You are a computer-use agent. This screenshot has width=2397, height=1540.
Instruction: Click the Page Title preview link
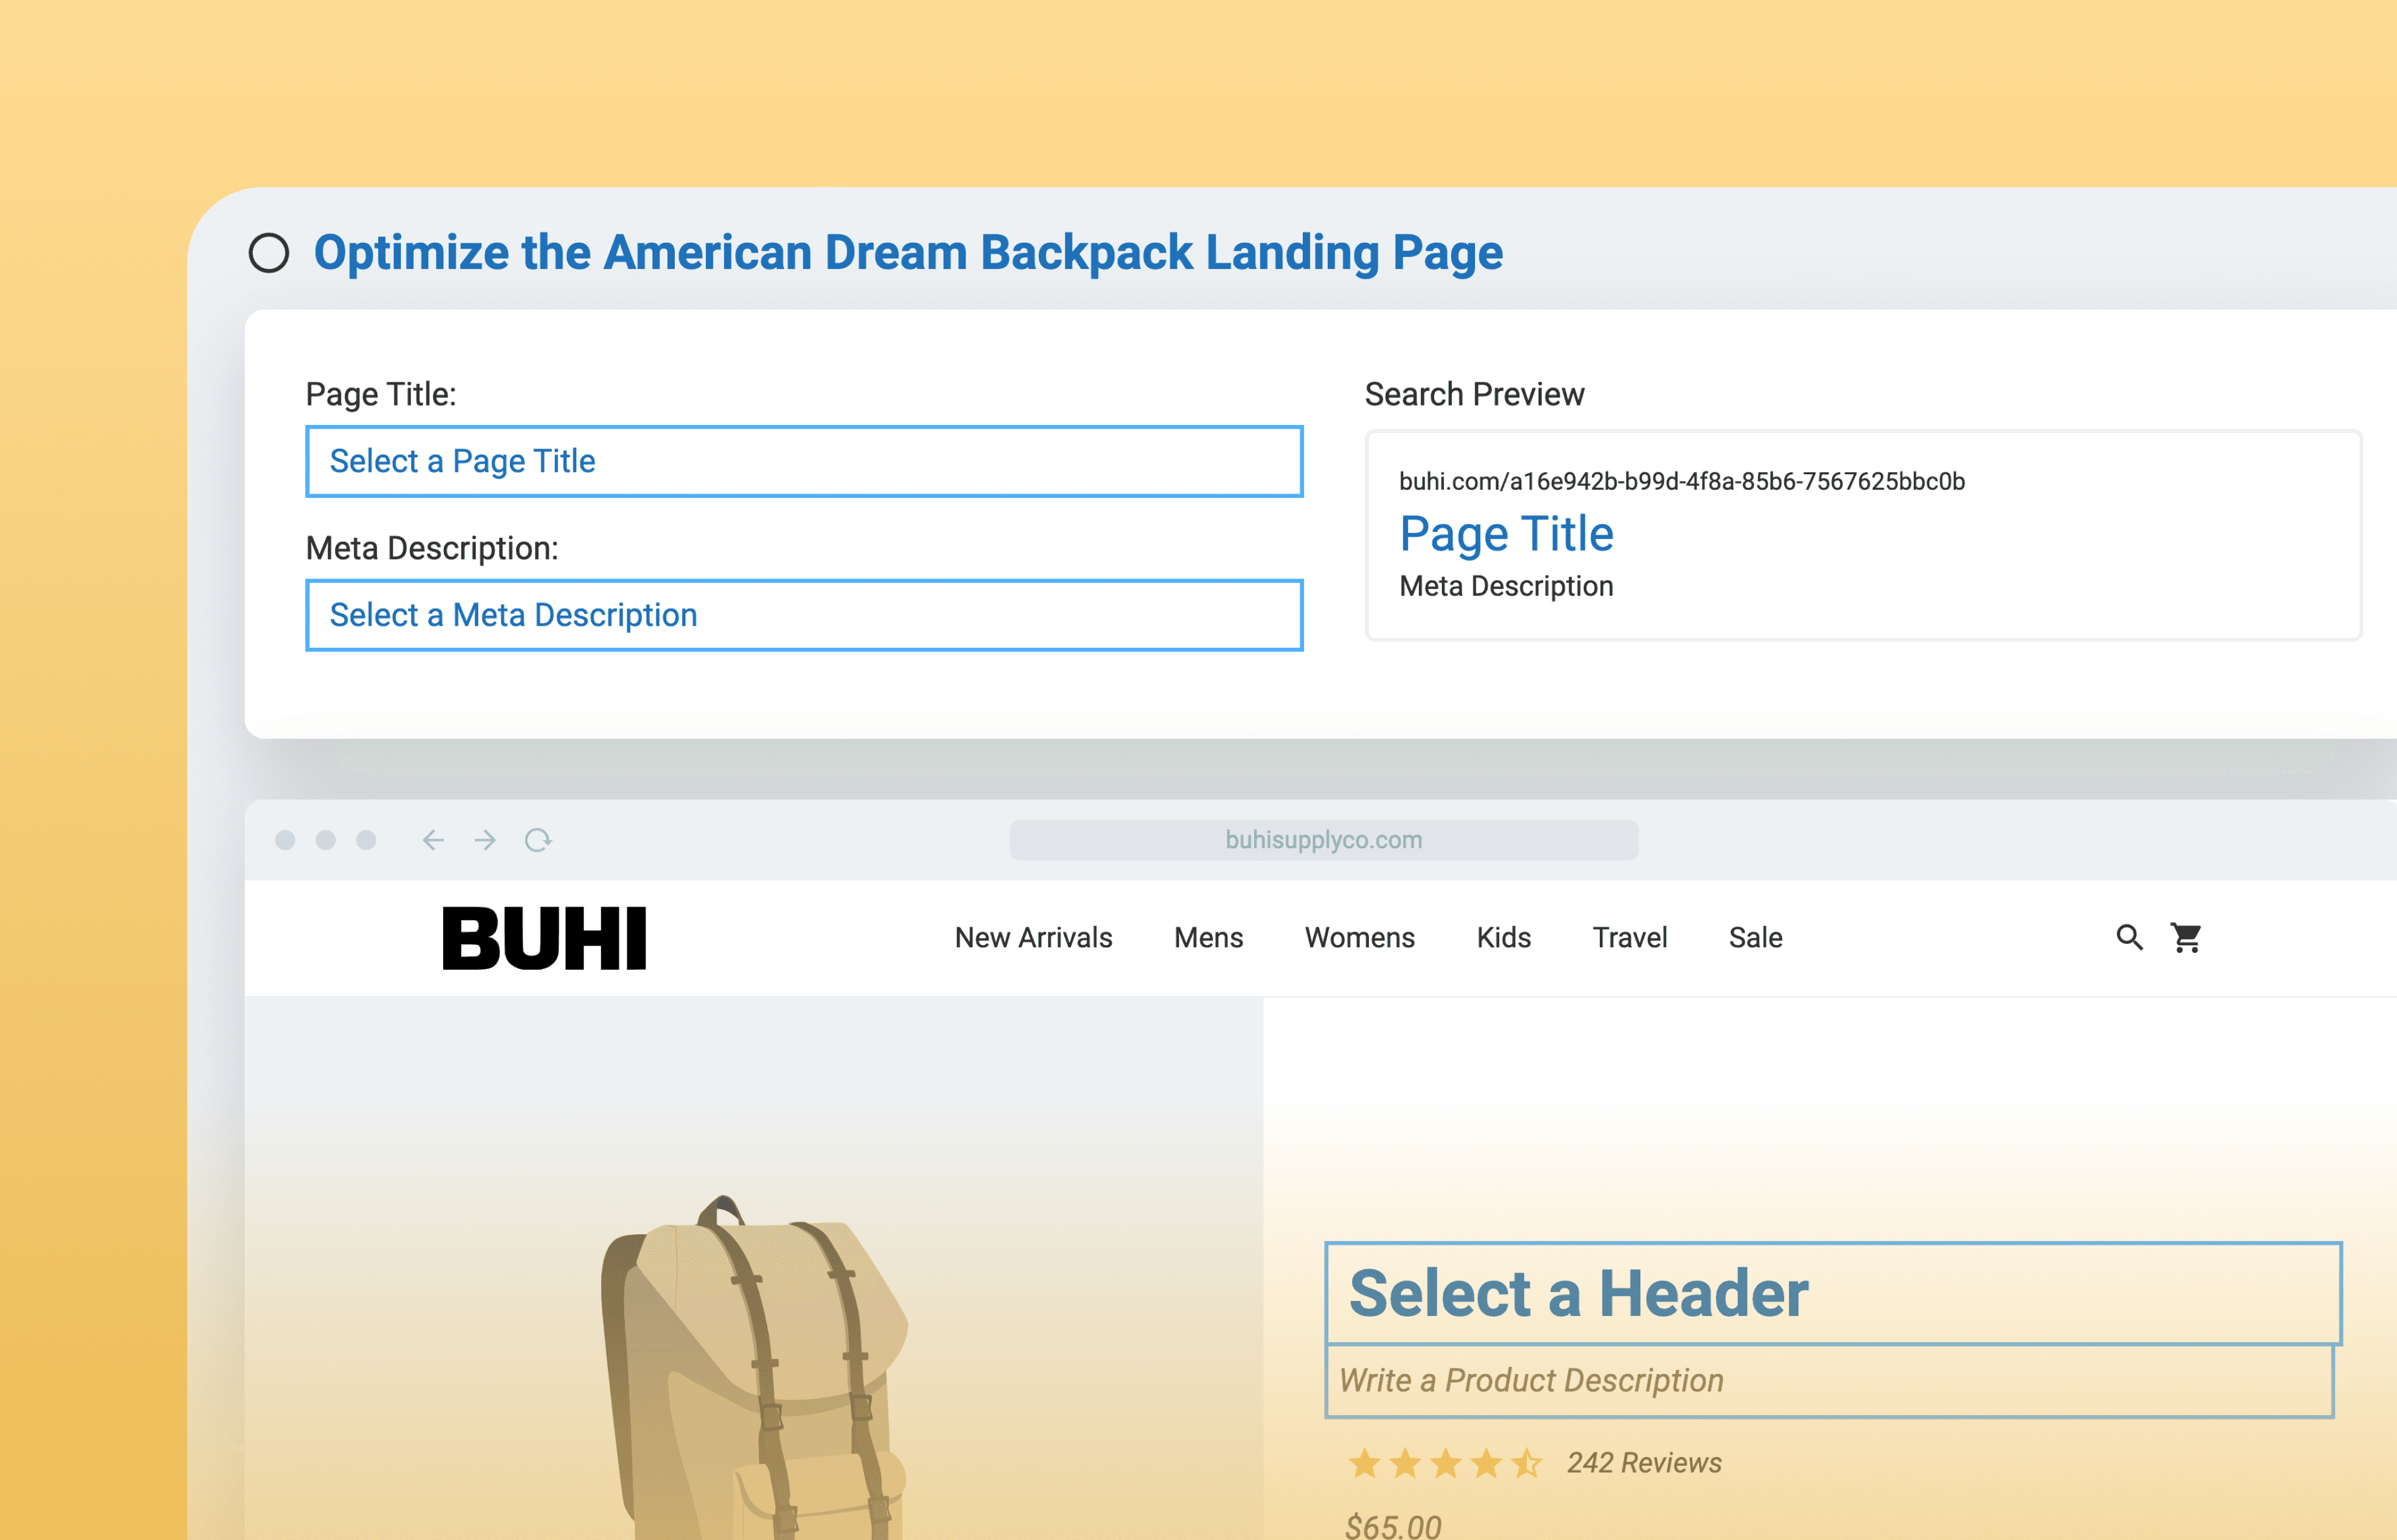[x=1506, y=534]
